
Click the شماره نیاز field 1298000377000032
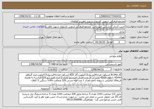(110, 16)
